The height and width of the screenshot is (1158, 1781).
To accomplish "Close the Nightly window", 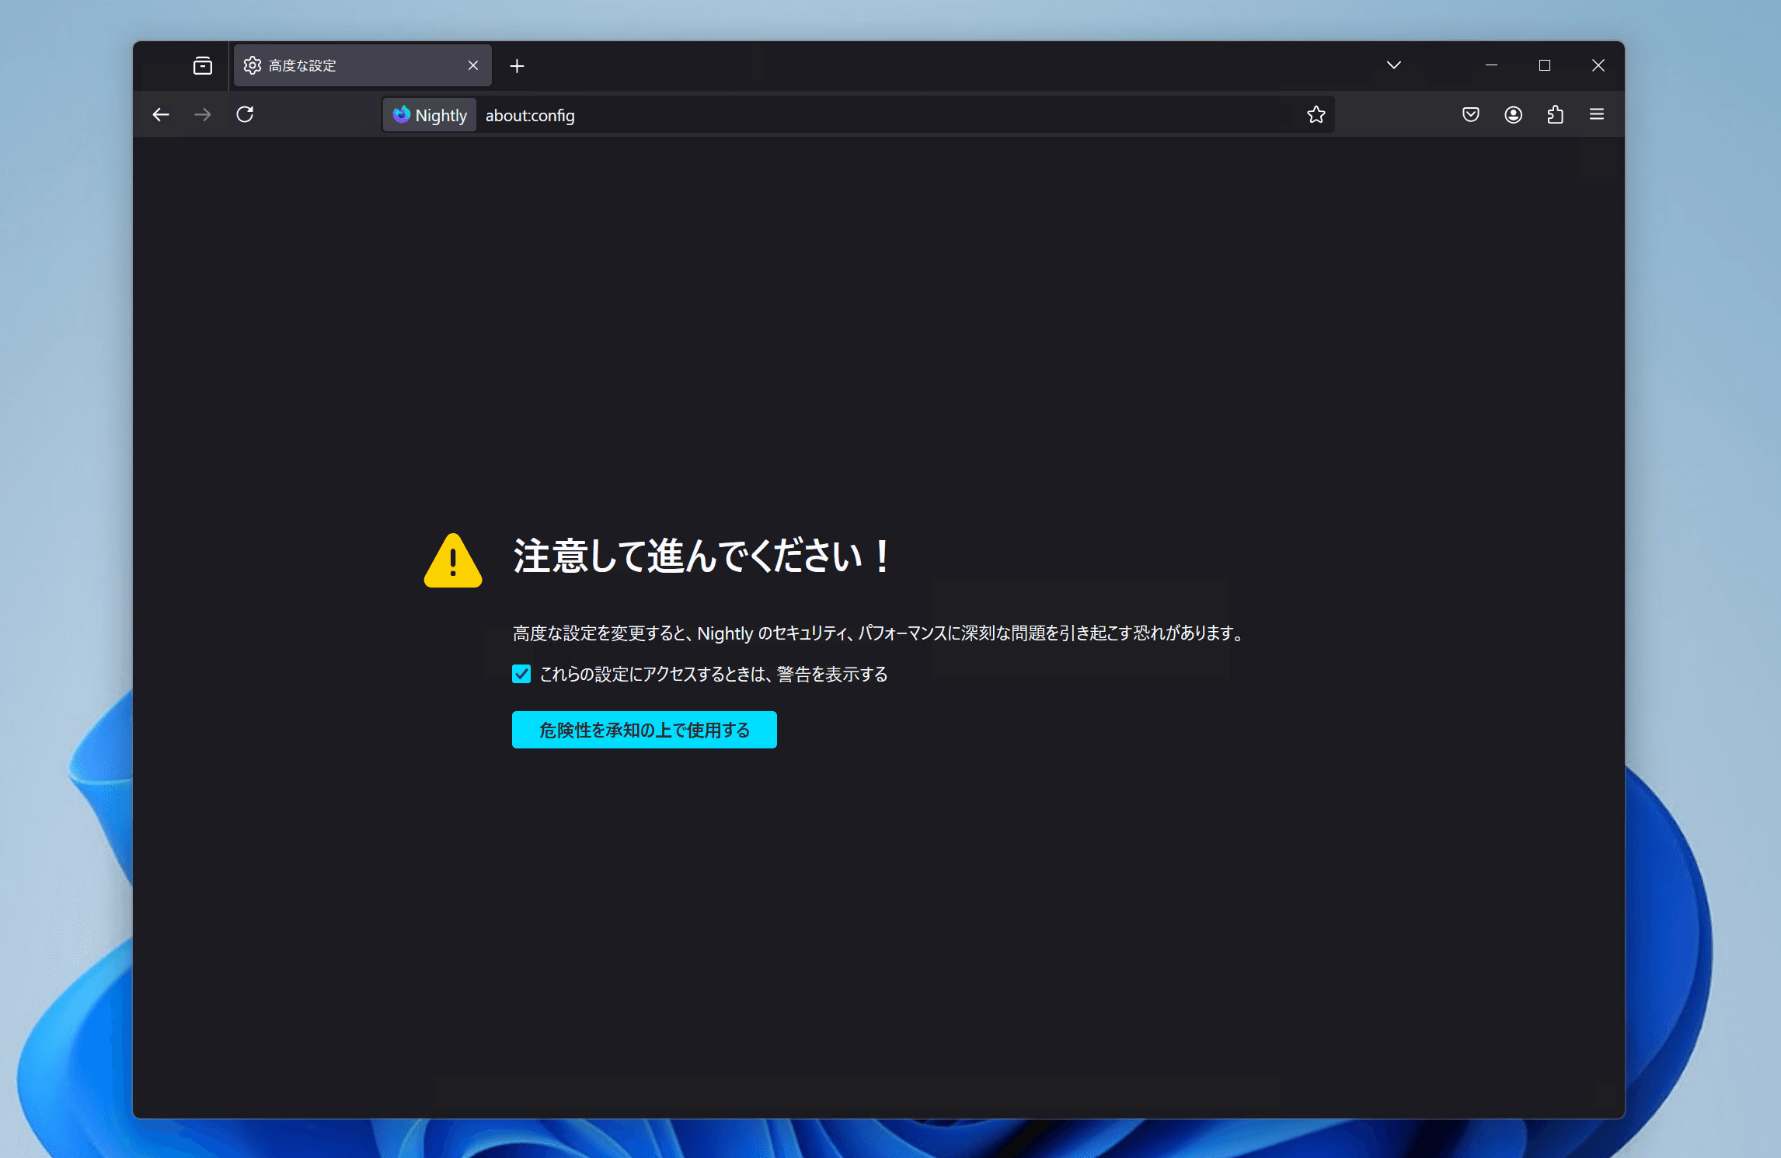I will coord(1598,65).
